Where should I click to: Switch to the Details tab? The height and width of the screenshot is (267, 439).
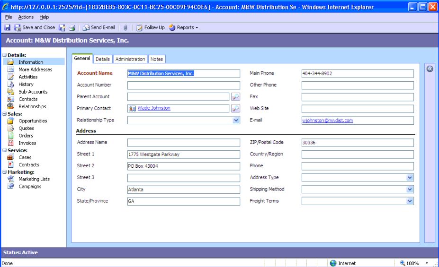pos(103,59)
